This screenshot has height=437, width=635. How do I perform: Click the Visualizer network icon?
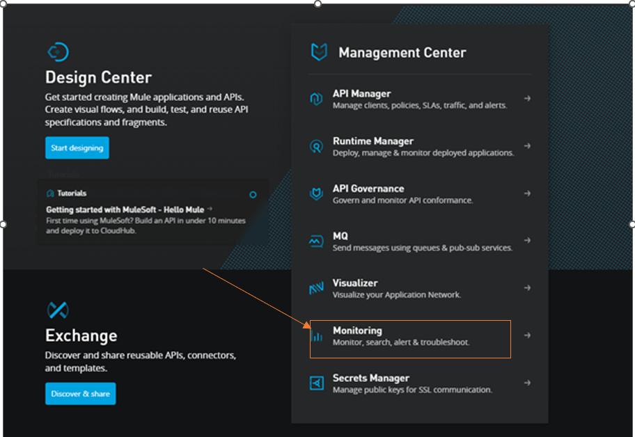click(317, 288)
